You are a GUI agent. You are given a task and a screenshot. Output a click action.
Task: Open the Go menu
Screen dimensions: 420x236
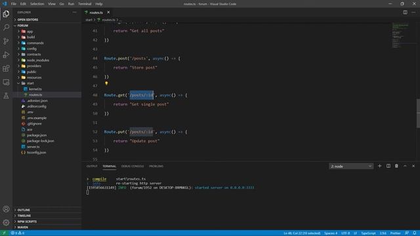pos(62,4)
